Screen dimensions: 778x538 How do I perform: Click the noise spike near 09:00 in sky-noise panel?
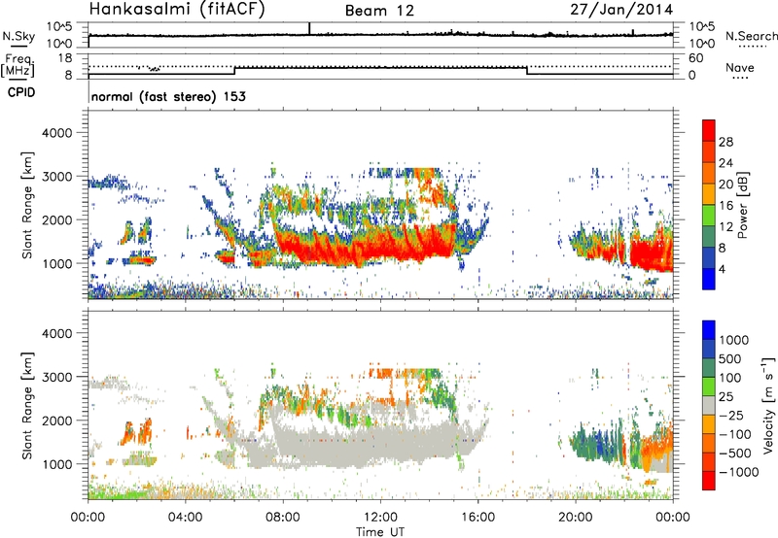309,29
